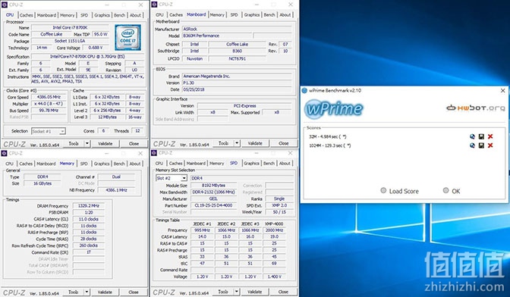Click the Core Voltage value 0.688 V

coord(96,48)
